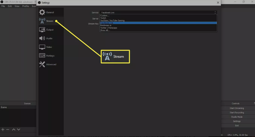Click the Stream Key label
The height and width of the screenshot is (137, 255).
tap(93, 24)
